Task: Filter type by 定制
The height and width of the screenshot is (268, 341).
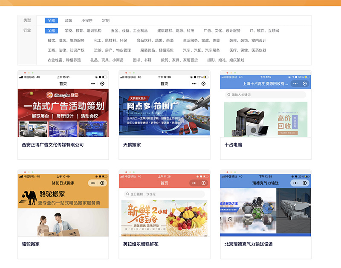Action: click(106, 20)
